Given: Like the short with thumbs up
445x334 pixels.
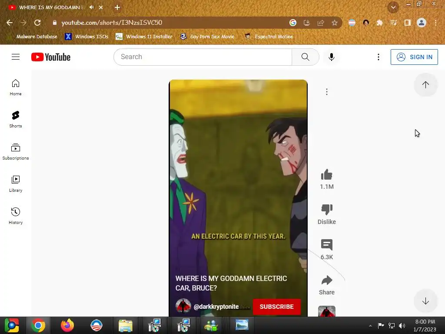Looking at the screenshot, I should (x=327, y=175).
